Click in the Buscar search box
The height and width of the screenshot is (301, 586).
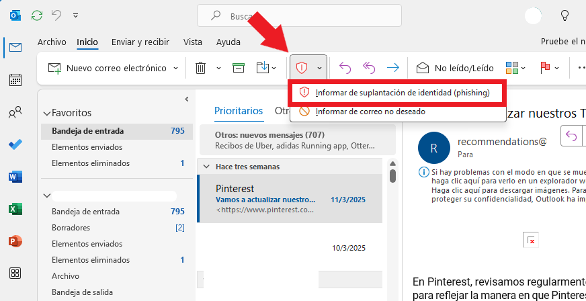[x=299, y=15]
